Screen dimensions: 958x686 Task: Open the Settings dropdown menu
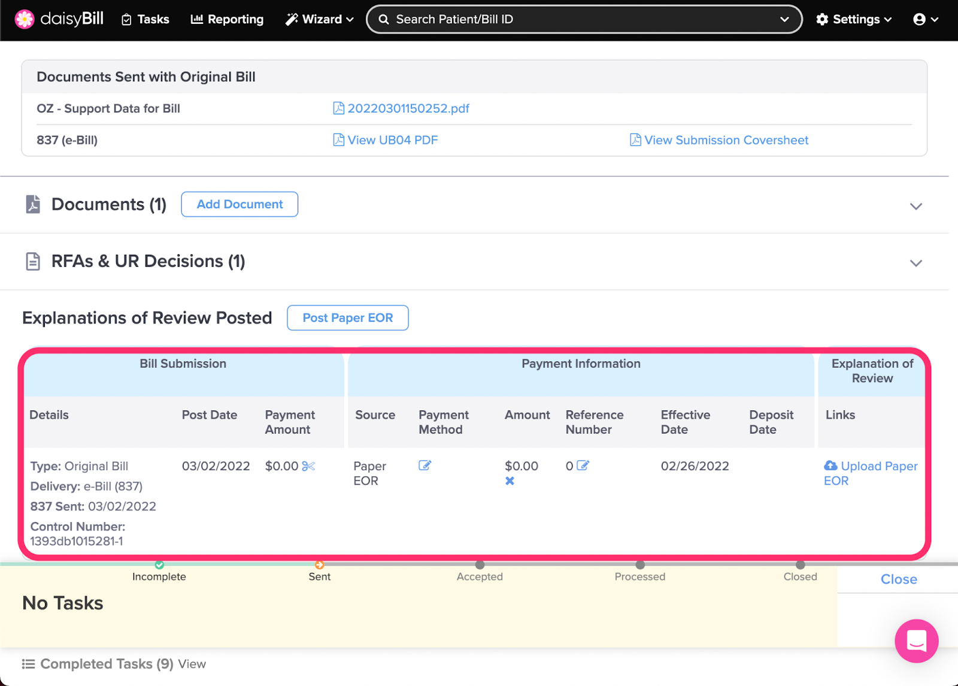point(854,19)
